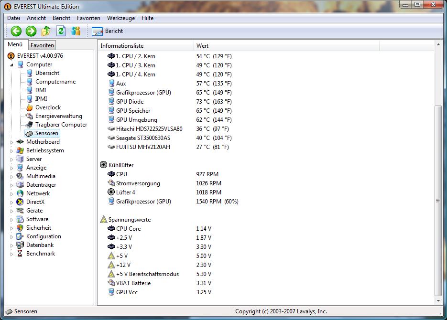Viewport: 447px width, 320px height.
Task: Click the green Back arrow icon
Action: [x=16, y=31]
